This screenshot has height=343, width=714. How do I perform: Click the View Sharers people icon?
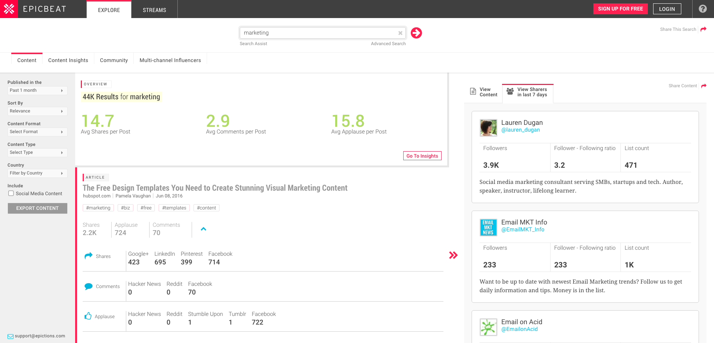point(510,91)
